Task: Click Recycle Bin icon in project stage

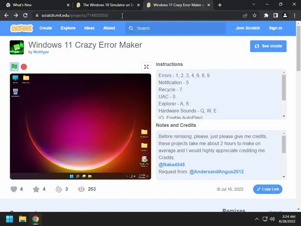Action: pyautogui.click(x=15, y=93)
